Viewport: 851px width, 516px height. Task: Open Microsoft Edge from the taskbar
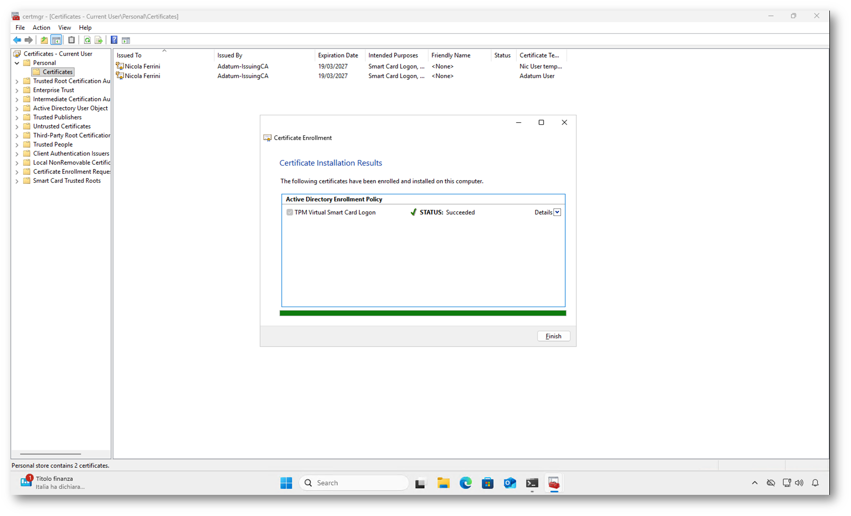pyautogui.click(x=466, y=483)
